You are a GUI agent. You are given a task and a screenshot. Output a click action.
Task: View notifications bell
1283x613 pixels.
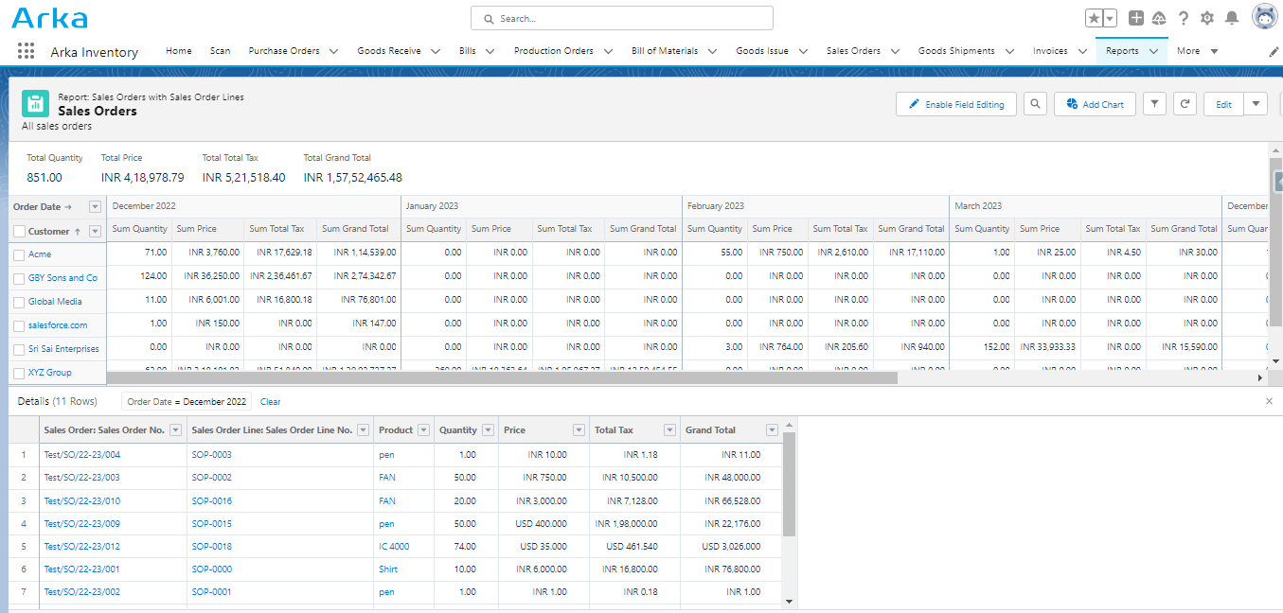point(1232,16)
